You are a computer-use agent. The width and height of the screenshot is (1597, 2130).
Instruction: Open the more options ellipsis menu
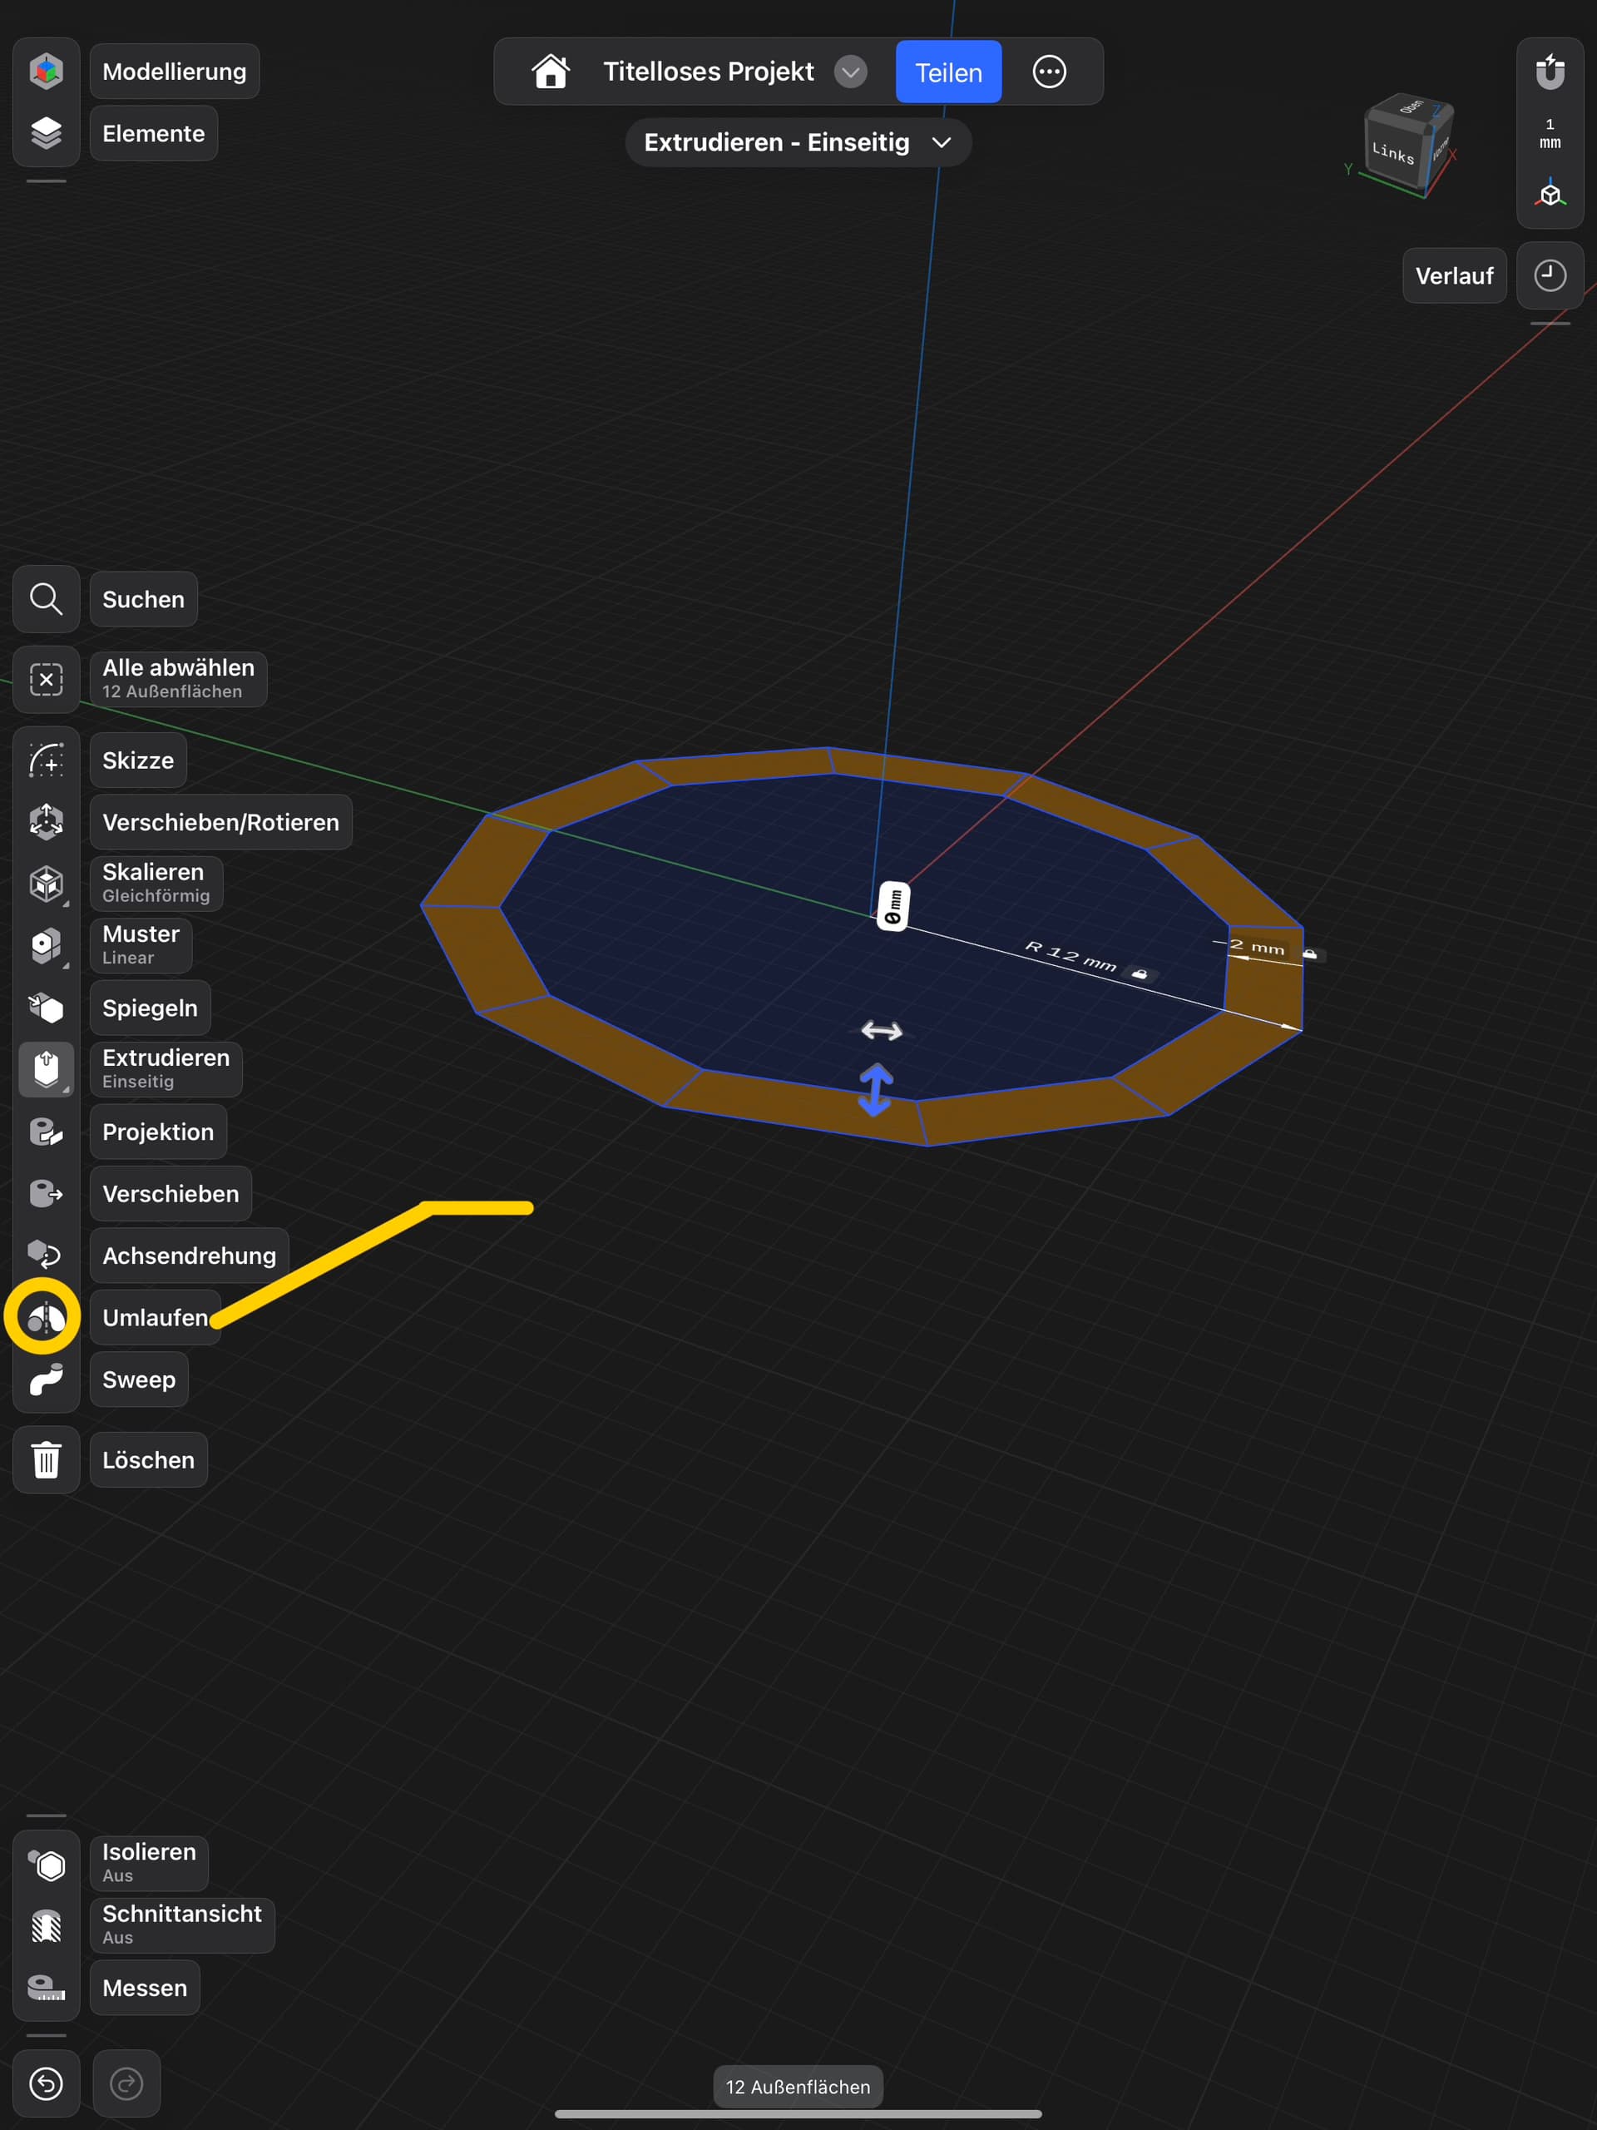tap(1049, 72)
